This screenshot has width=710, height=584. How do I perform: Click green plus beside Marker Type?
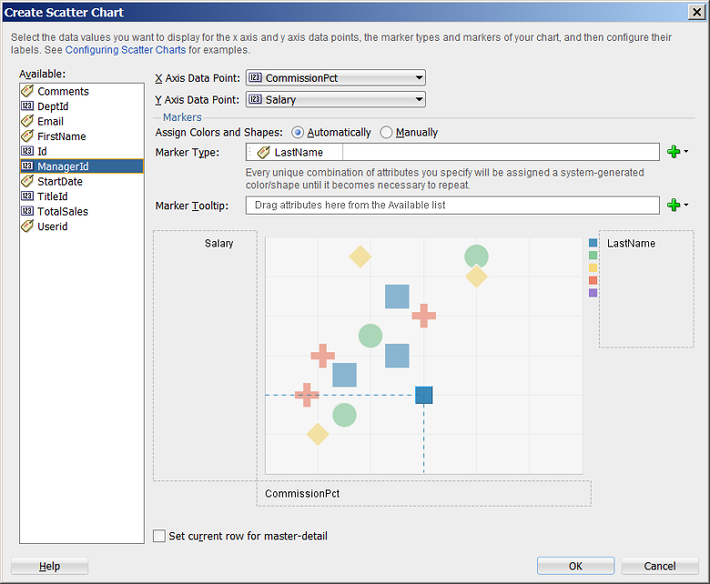coord(674,152)
